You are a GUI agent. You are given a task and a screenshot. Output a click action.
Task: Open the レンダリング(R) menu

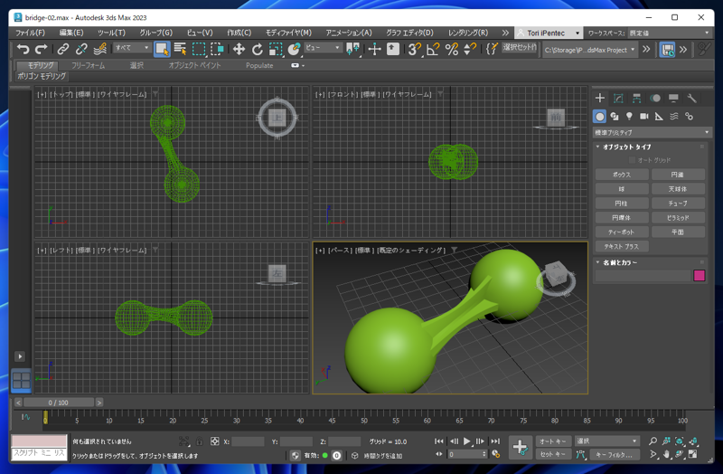pos(468,33)
